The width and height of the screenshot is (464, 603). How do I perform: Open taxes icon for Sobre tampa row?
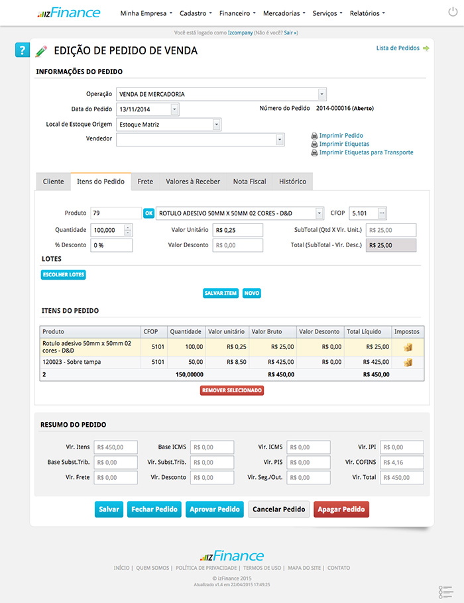(x=408, y=362)
